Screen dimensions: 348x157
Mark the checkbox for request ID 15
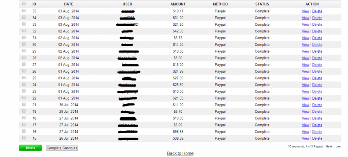tap(24, 138)
